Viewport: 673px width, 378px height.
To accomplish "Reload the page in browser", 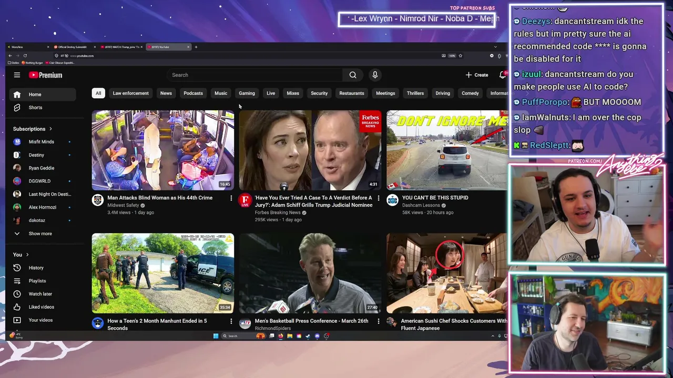I will pyautogui.click(x=25, y=56).
